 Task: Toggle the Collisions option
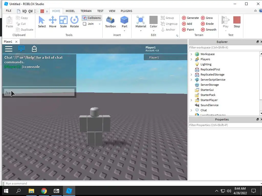click(92, 18)
